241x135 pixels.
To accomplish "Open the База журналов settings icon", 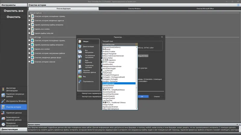I will 80,61.
